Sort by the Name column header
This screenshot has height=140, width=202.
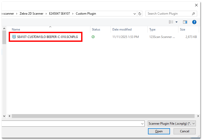16,29
